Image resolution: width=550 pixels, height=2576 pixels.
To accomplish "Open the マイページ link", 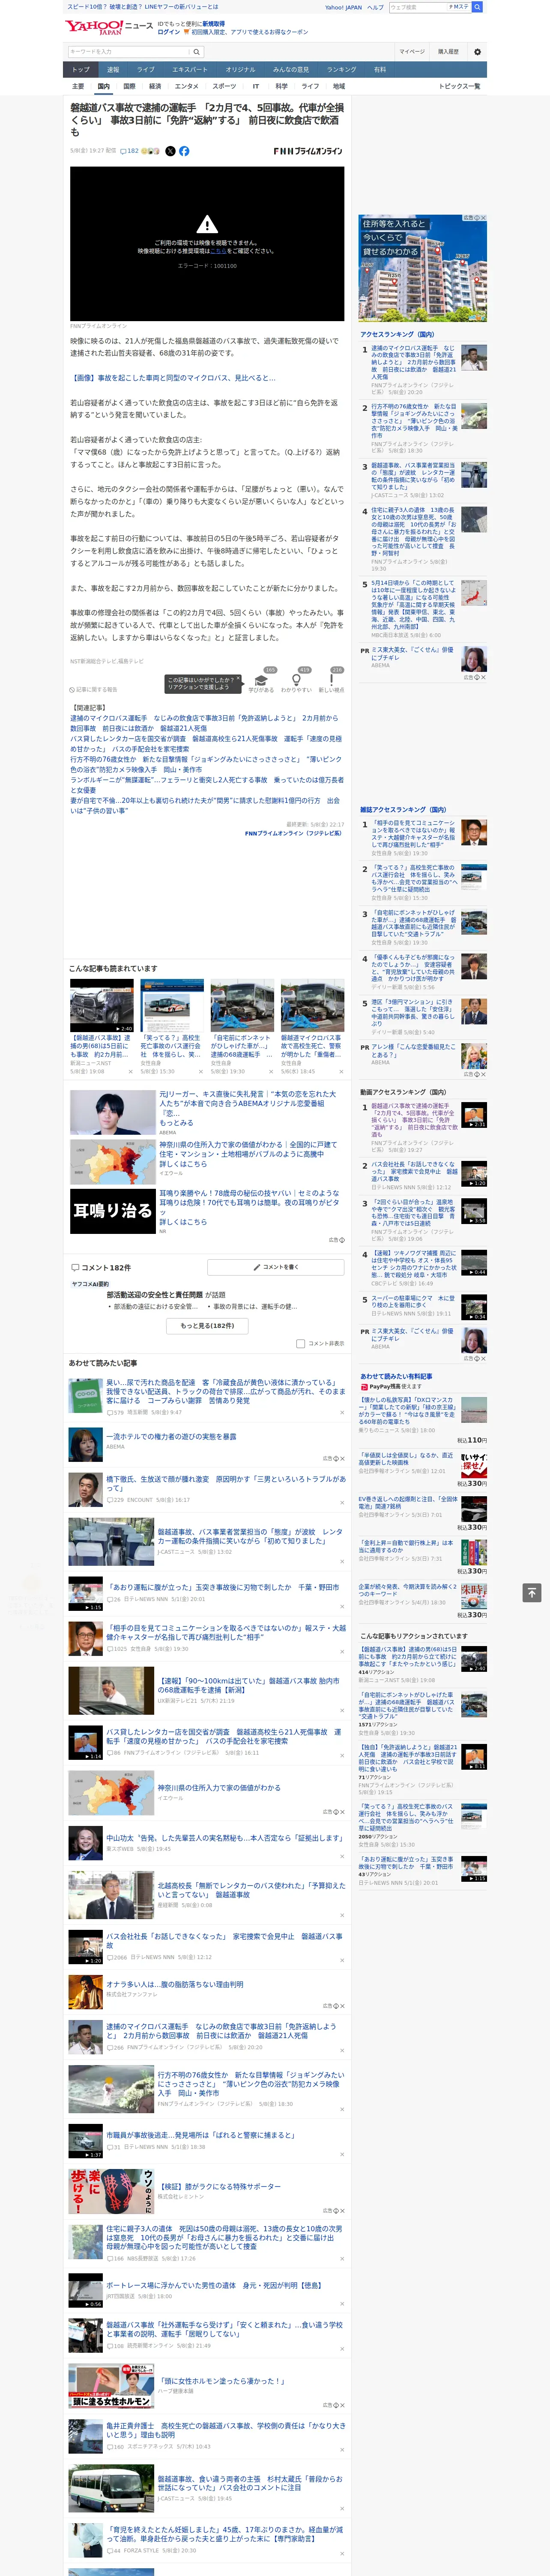I will click(x=412, y=52).
